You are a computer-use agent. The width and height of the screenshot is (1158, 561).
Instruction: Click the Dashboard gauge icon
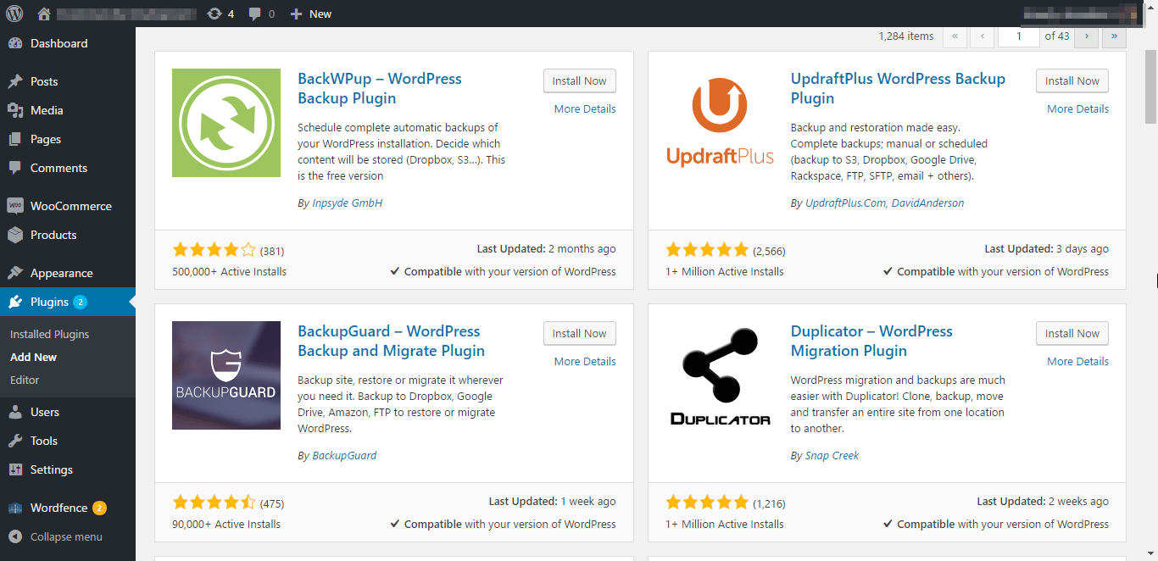tap(15, 43)
